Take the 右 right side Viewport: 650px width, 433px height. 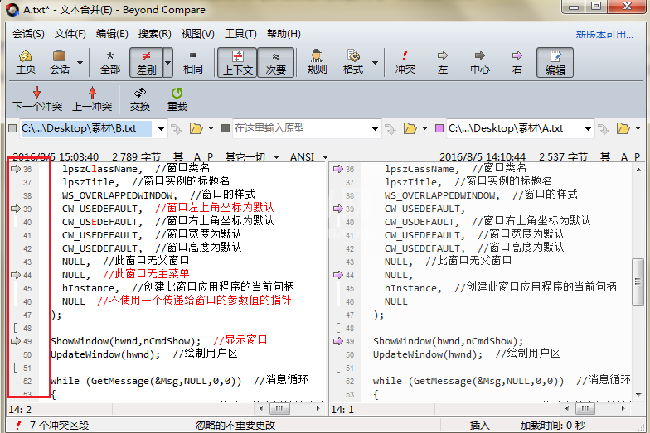click(517, 62)
